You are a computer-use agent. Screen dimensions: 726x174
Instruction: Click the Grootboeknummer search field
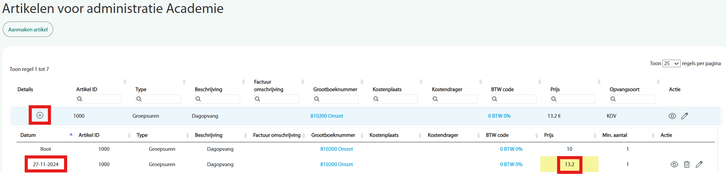click(336, 99)
